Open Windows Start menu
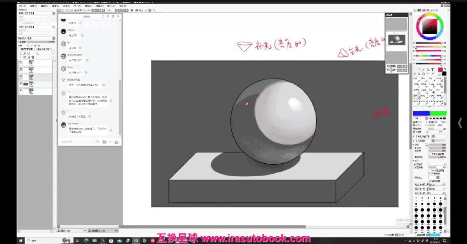Screen dimensions: 467x244 point(21,240)
